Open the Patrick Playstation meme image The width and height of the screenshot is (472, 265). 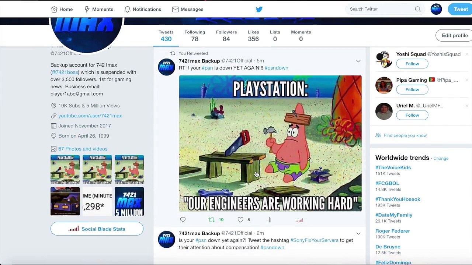point(270,143)
